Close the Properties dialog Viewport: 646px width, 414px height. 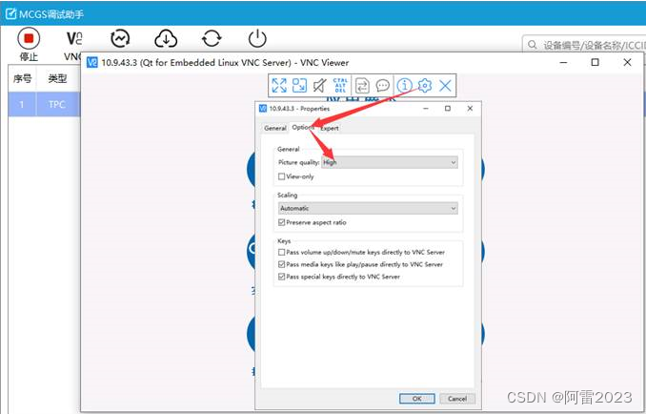click(x=470, y=109)
